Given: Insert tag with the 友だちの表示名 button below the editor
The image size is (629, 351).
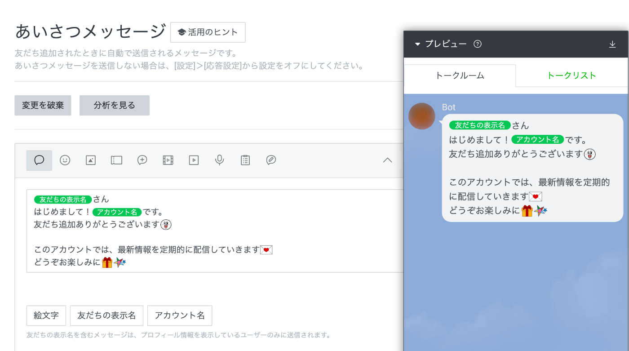Looking at the screenshot, I should (106, 315).
